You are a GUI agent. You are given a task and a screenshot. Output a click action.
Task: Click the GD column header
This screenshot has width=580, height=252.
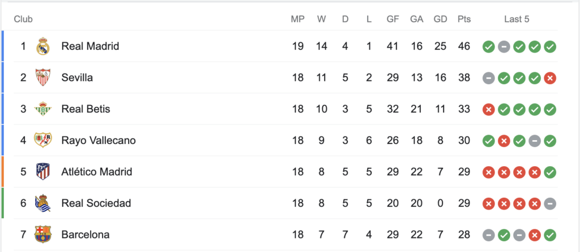440,19
